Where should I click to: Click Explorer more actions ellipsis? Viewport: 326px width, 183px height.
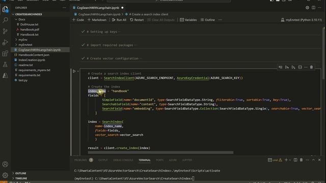(64, 8)
